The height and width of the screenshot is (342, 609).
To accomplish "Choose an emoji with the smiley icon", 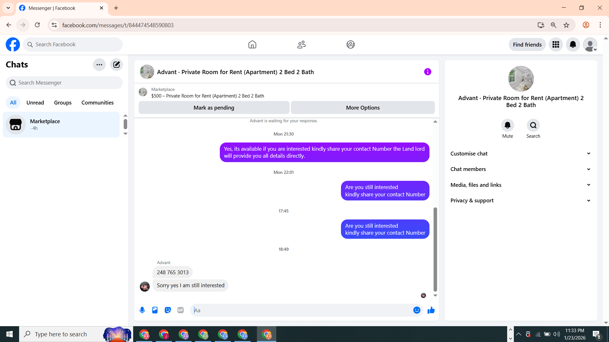I will tap(417, 310).
